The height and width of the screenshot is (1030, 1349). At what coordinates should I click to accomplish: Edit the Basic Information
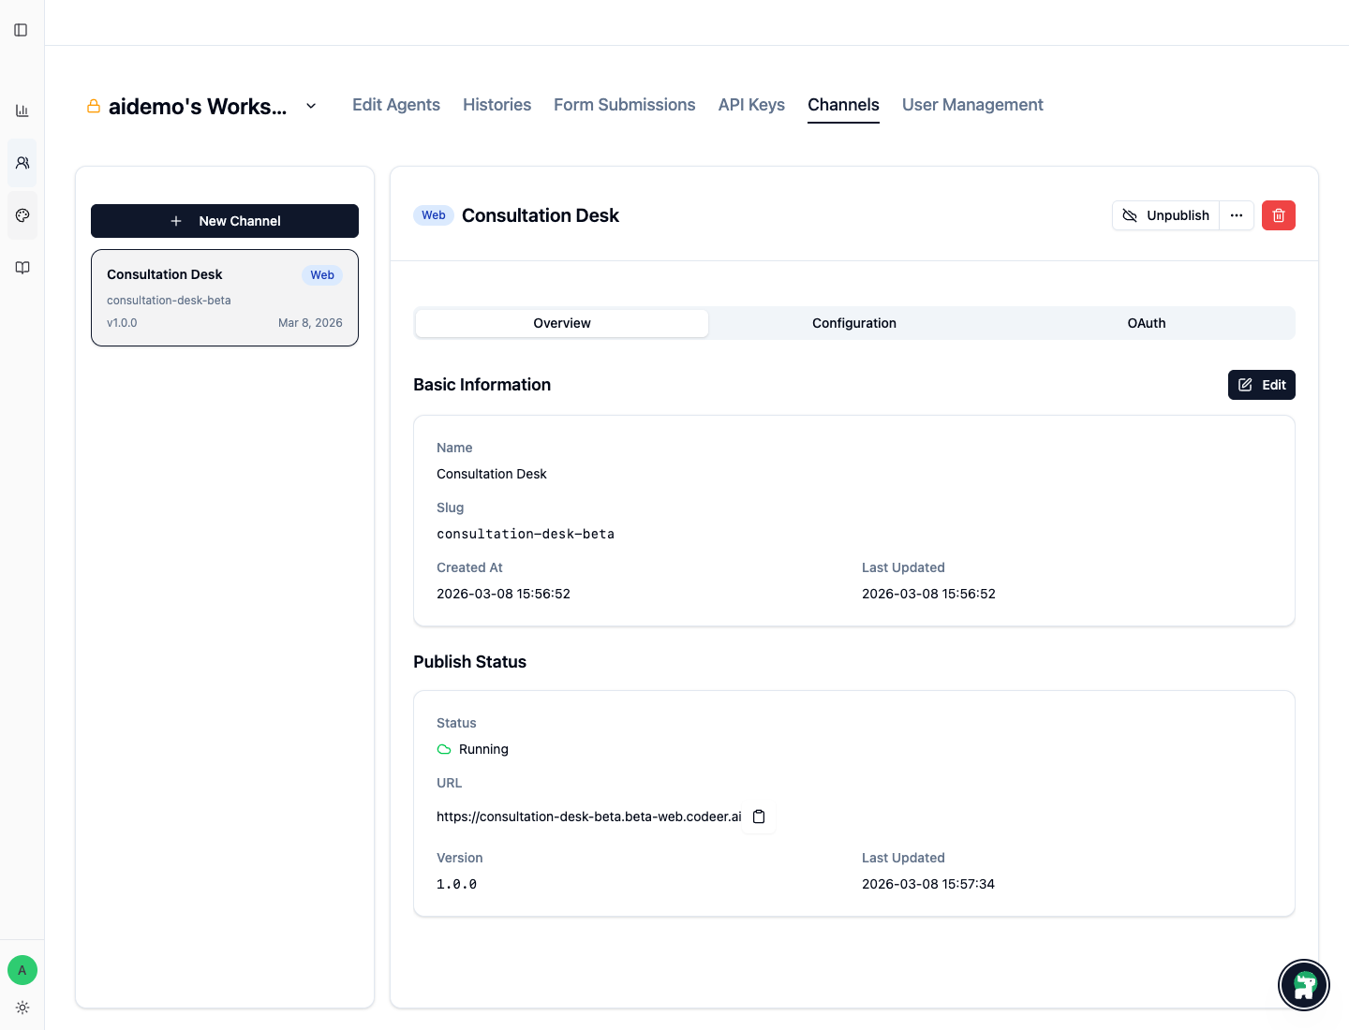[x=1261, y=385]
